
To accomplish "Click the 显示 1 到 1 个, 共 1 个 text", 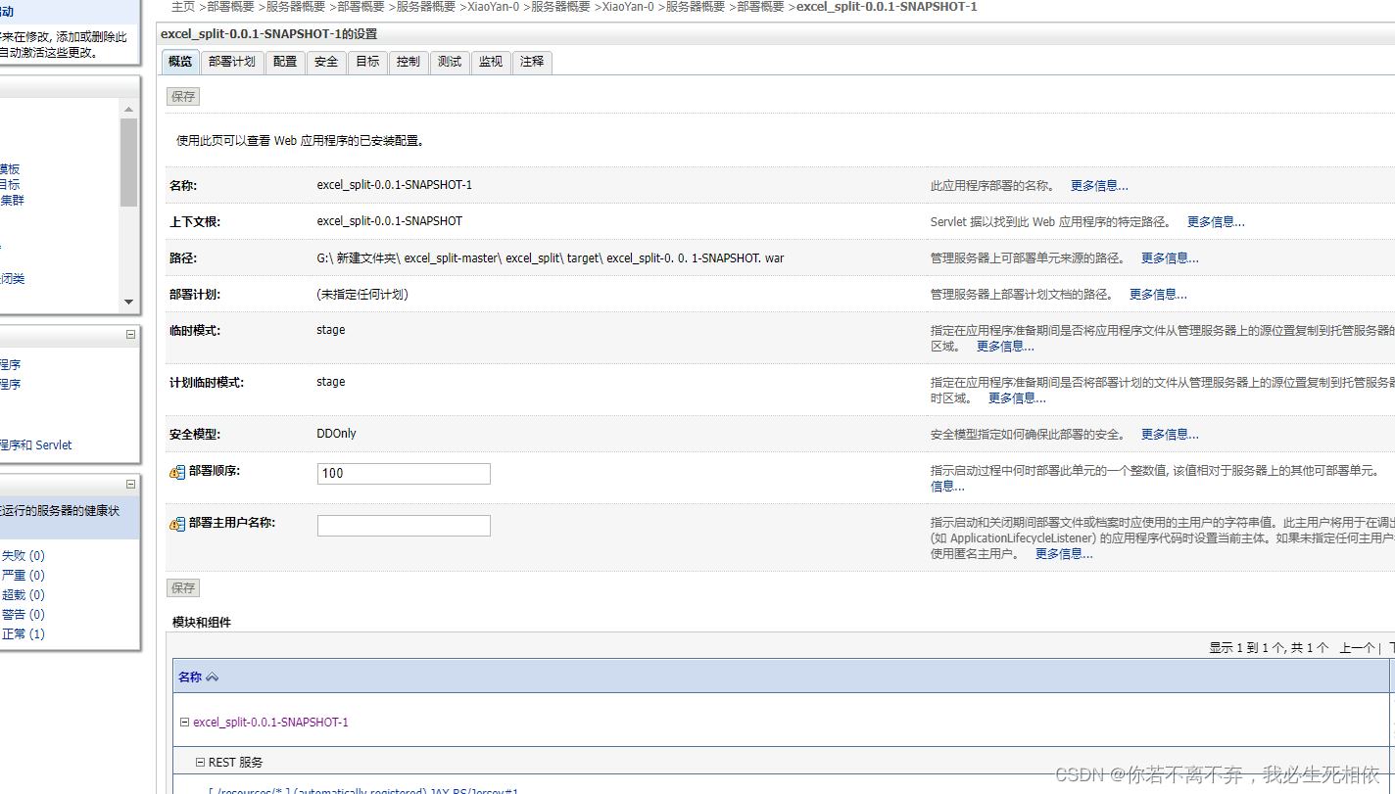I will pos(1269,647).
